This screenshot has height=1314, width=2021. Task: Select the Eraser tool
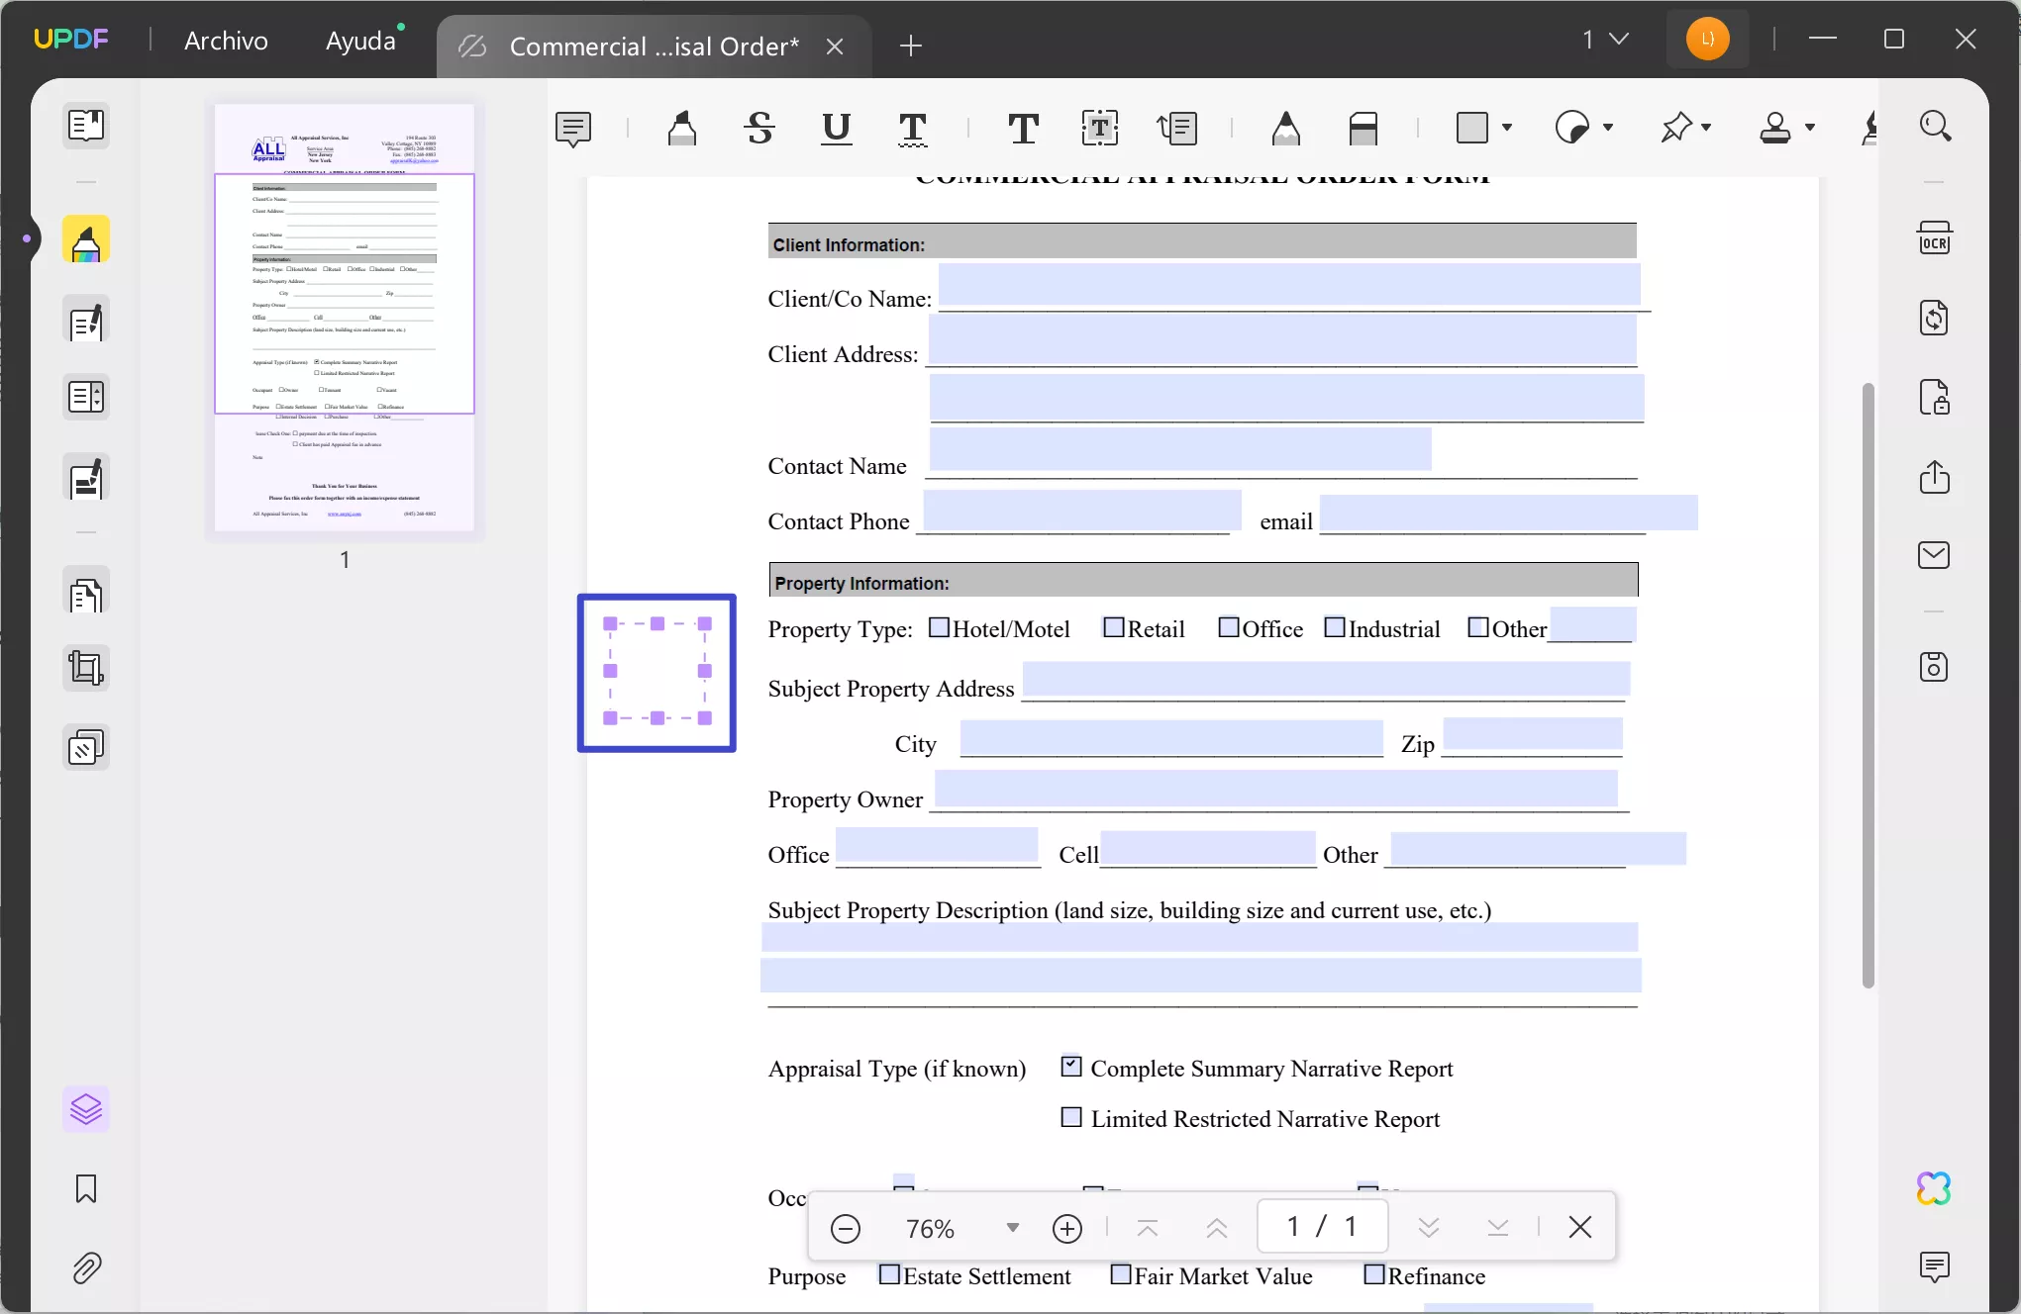[1364, 128]
